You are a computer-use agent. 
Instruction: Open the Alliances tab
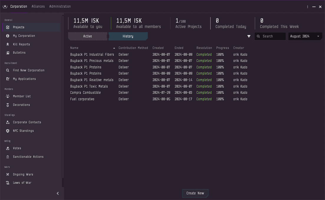(38, 6)
